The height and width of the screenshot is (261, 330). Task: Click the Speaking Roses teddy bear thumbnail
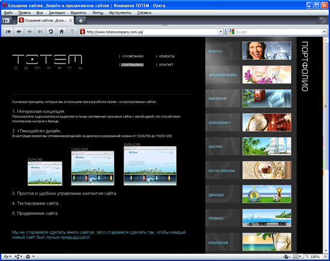point(266,74)
